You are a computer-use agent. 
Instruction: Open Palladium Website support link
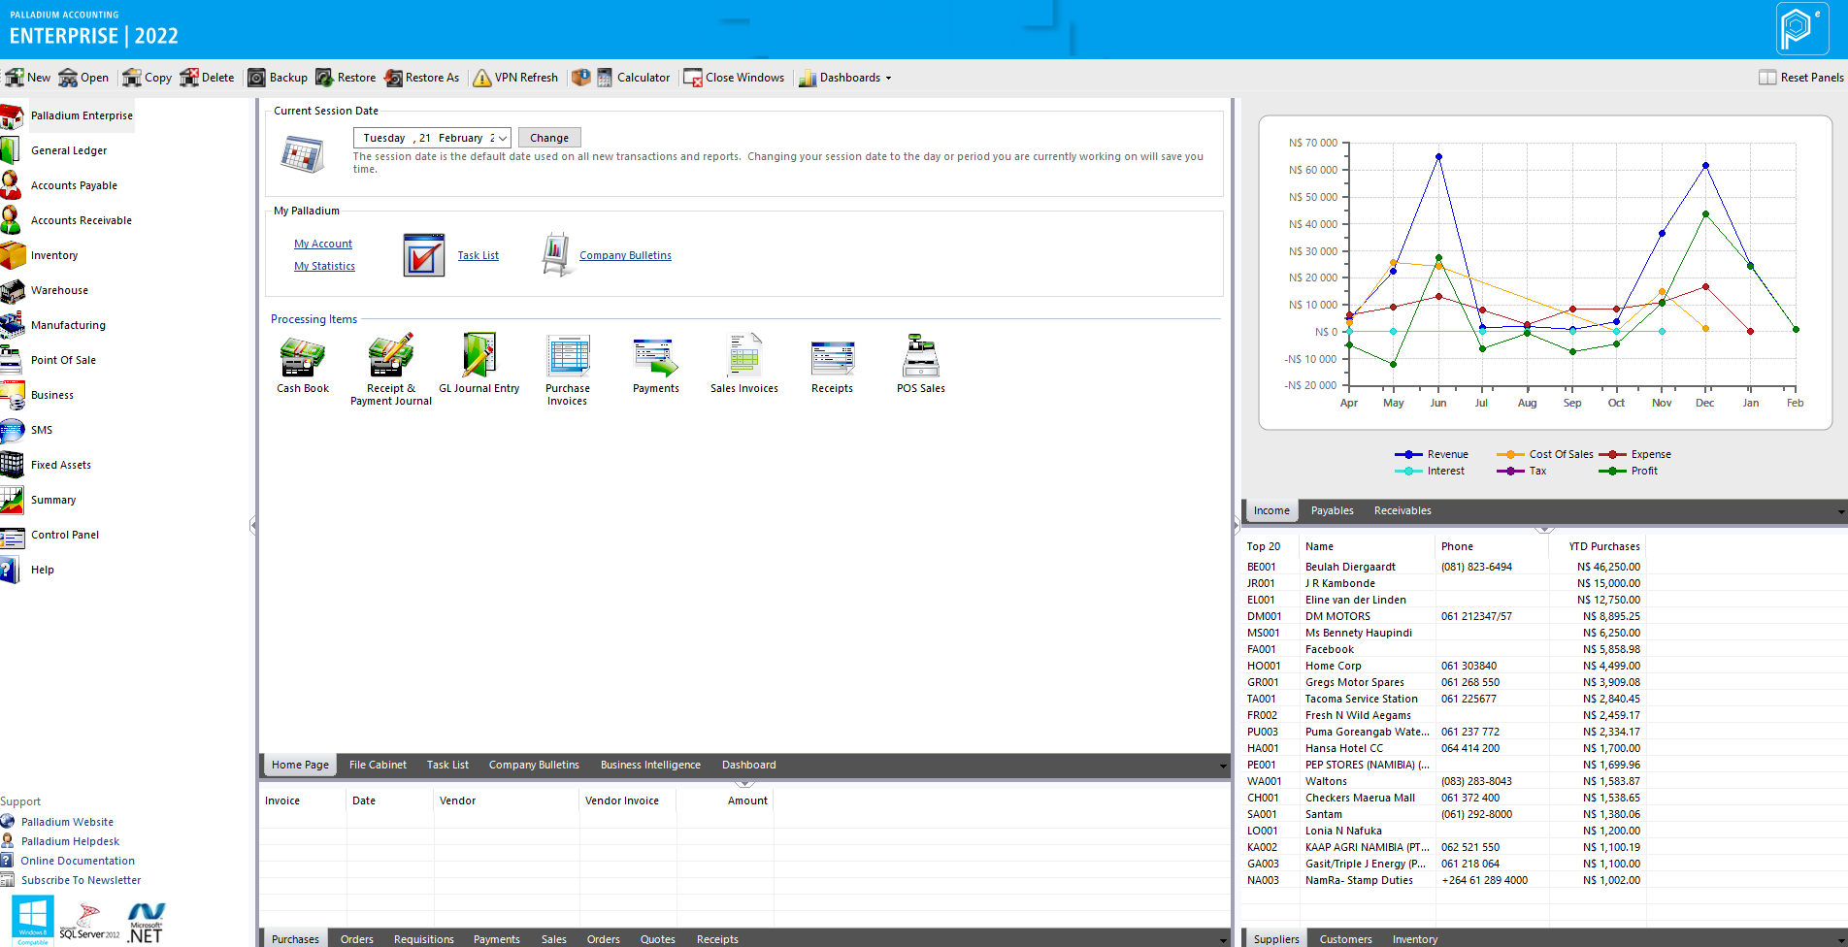(67, 822)
